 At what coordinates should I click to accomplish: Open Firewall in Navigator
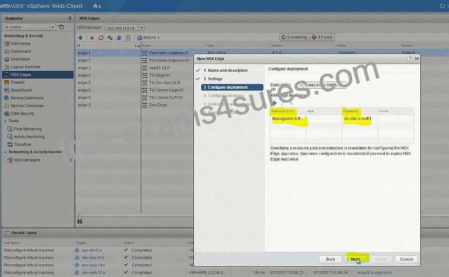(17, 82)
